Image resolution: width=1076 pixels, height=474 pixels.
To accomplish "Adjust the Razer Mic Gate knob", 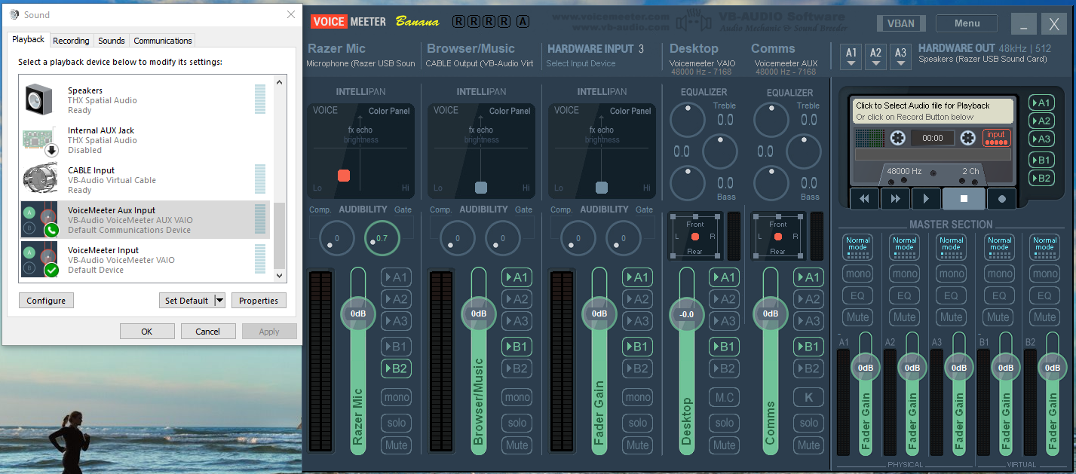I will point(382,238).
